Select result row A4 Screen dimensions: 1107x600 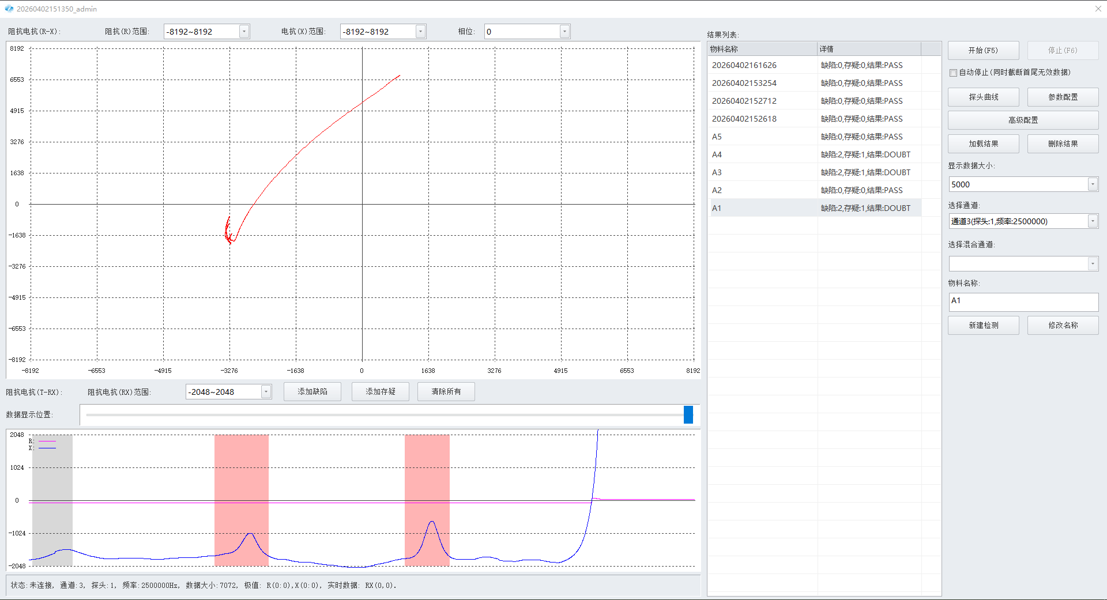[x=815, y=154]
